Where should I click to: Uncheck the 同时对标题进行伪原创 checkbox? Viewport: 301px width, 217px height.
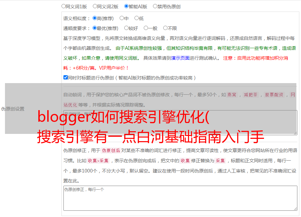pos(65,77)
